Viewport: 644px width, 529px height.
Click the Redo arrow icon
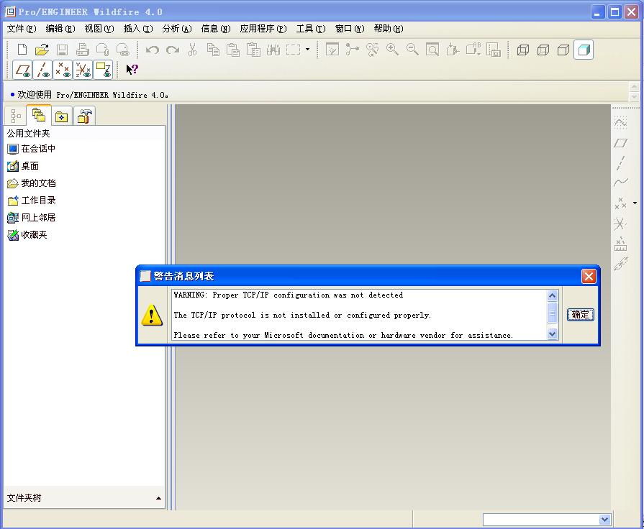(x=173, y=50)
